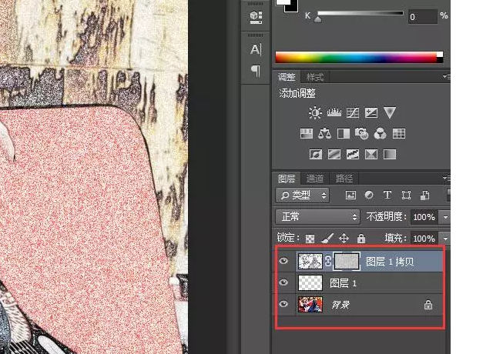Click the 图层 1 拷贝 layer name
The width and height of the screenshot is (483, 354).
coord(390,262)
